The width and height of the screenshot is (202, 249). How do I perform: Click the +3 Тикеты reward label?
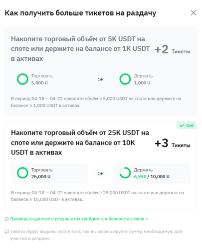[x=173, y=143]
